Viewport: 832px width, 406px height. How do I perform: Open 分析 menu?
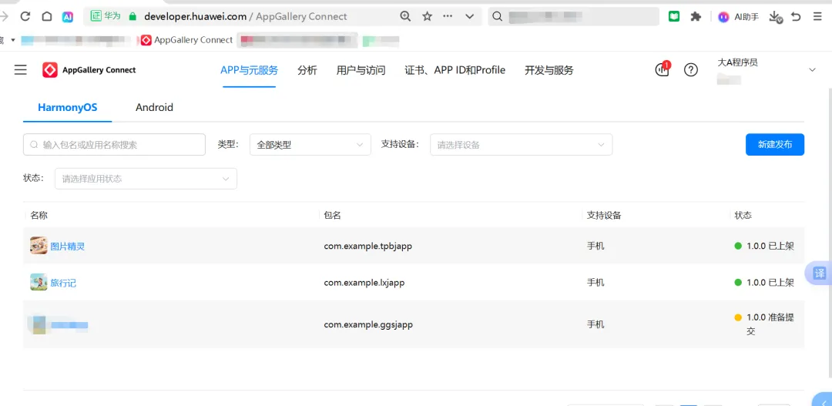(x=307, y=70)
